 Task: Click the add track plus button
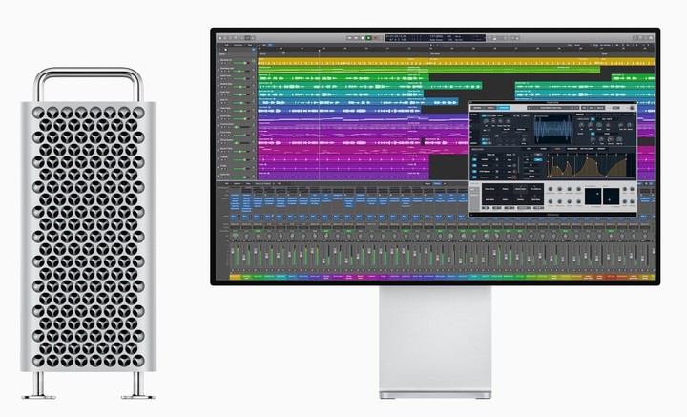[x=220, y=50]
